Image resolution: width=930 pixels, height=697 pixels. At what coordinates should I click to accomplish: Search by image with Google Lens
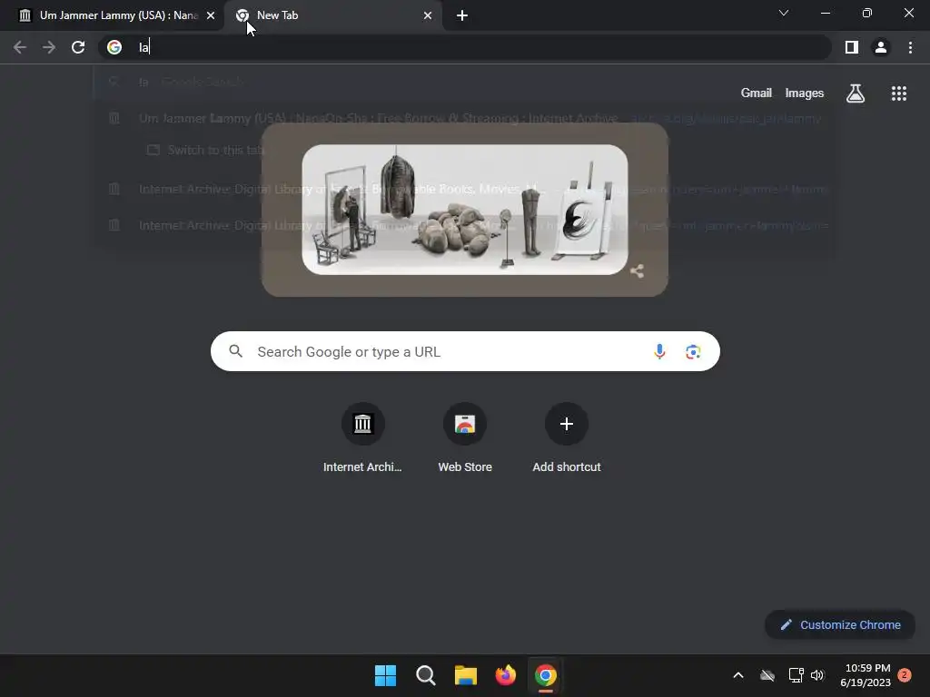[693, 351]
